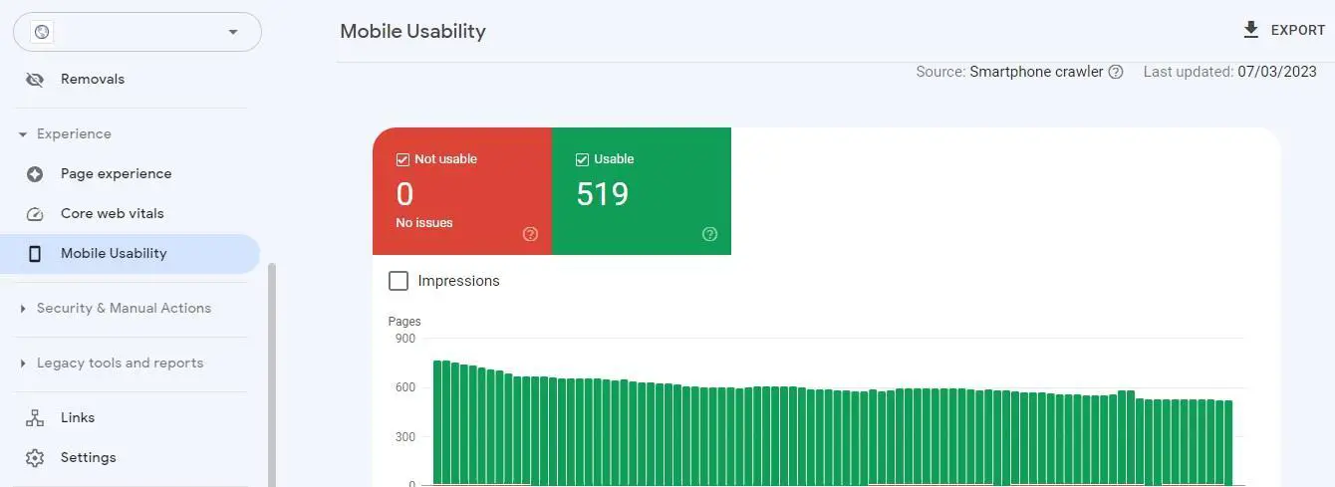Select the red Not usable card
The image size is (1335, 487).
(462, 191)
